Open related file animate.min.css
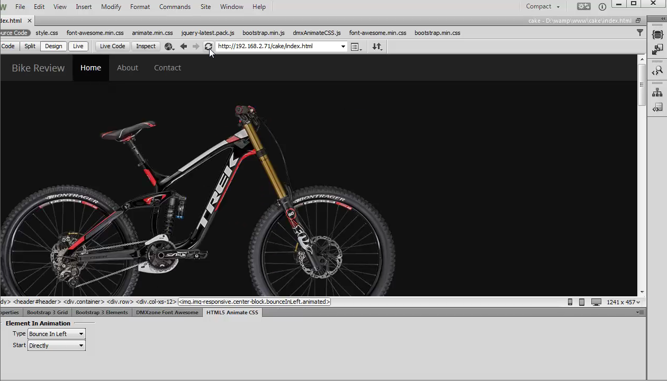667x381 pixels. tap(152, 33)
